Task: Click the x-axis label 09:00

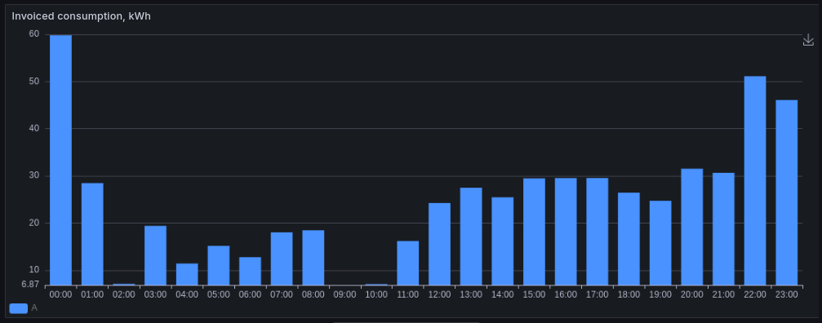Action: pyautogui.click(x=344, y=294)
